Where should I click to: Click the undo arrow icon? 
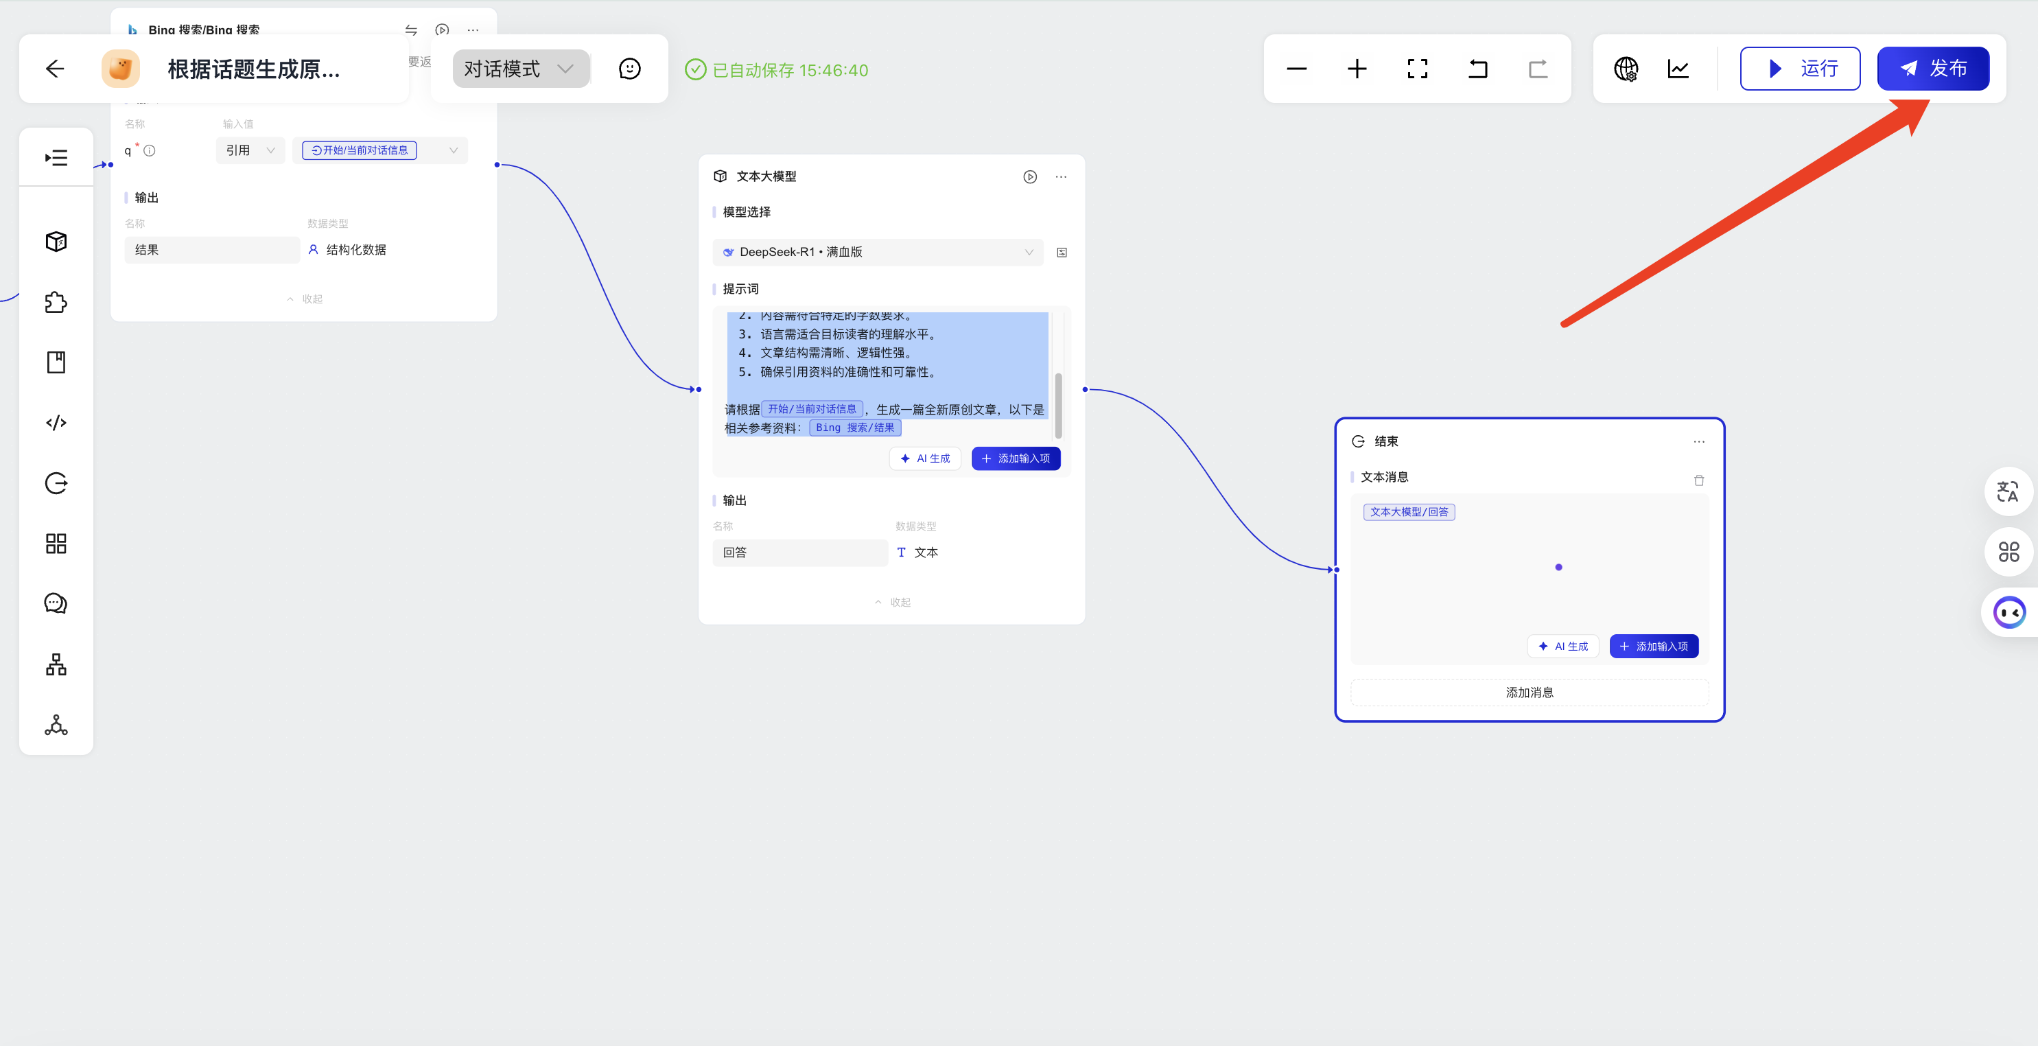tap(1477, 69)
